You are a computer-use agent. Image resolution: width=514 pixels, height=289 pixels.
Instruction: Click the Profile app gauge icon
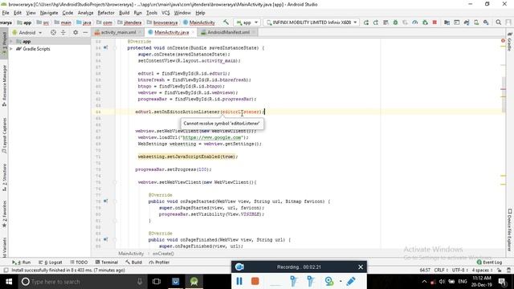[x=415, y=22]
